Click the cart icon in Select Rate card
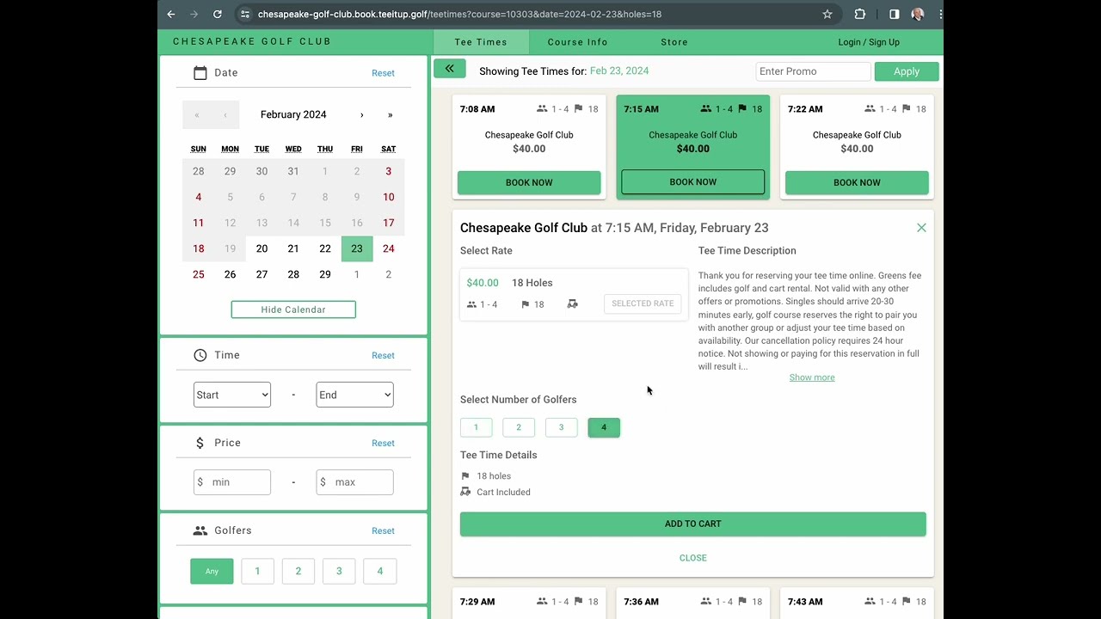Image resolution: width=1101 pixels, height=619 pixels. pos(573,303)
